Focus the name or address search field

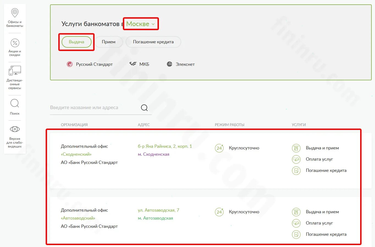coord(95,107)
